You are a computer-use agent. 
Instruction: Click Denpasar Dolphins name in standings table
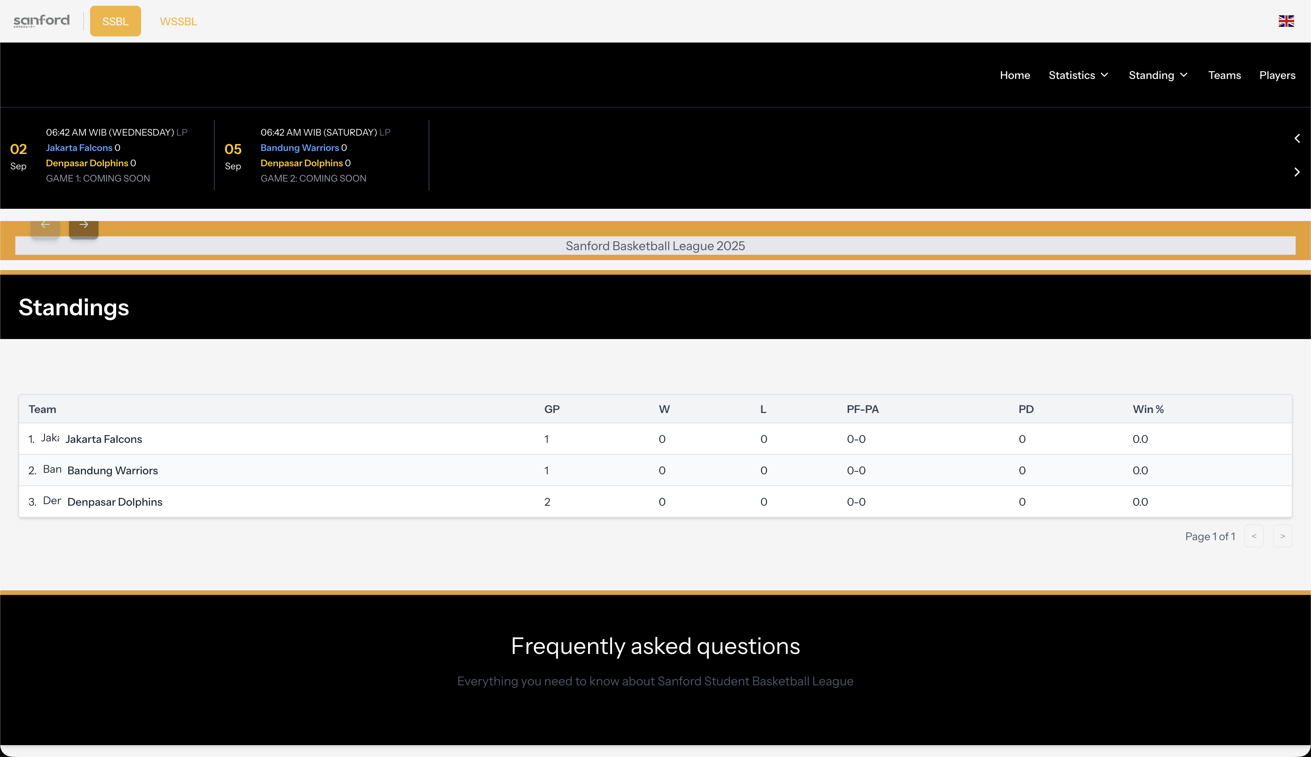[x=115, y=502]
